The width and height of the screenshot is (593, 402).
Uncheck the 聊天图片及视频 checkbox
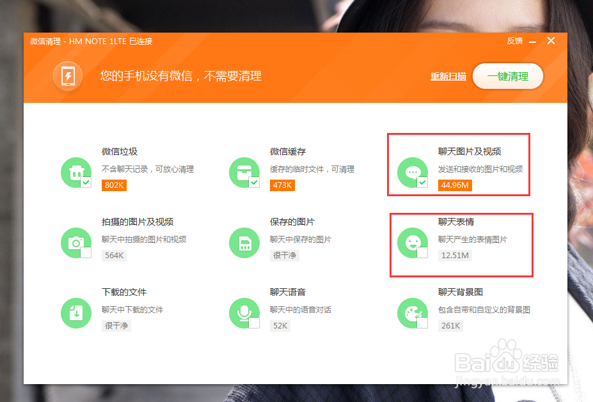coord(422,182)
